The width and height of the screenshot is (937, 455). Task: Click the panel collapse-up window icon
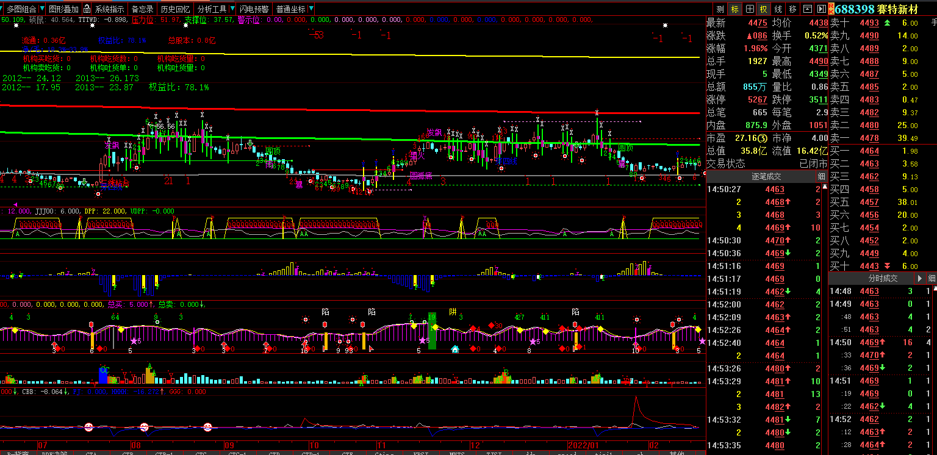807,9
